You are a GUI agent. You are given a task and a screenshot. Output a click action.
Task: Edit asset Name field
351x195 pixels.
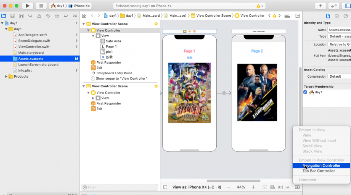(339, 30)
